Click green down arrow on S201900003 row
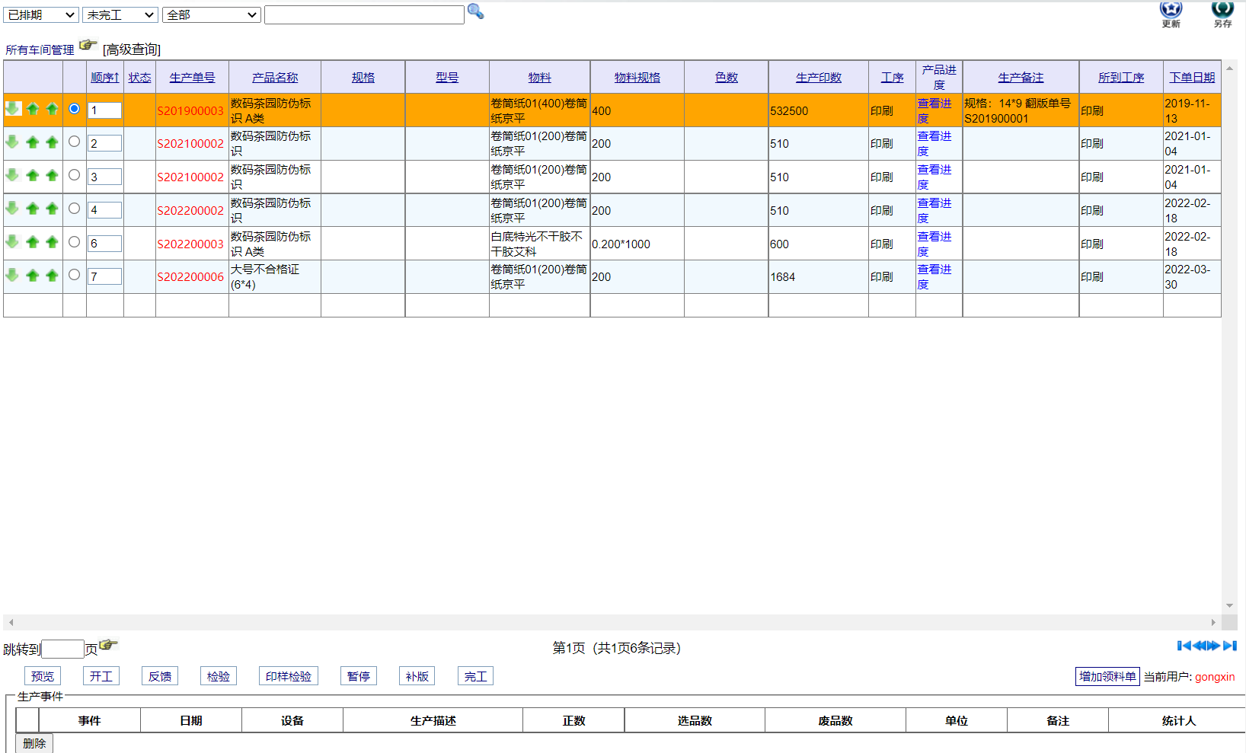Viewport: 1246px width, 753px height. 12,109
